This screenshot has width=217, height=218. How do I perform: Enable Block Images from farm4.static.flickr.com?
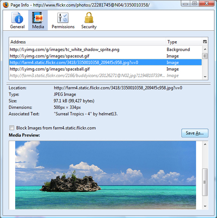pos(12,128)
